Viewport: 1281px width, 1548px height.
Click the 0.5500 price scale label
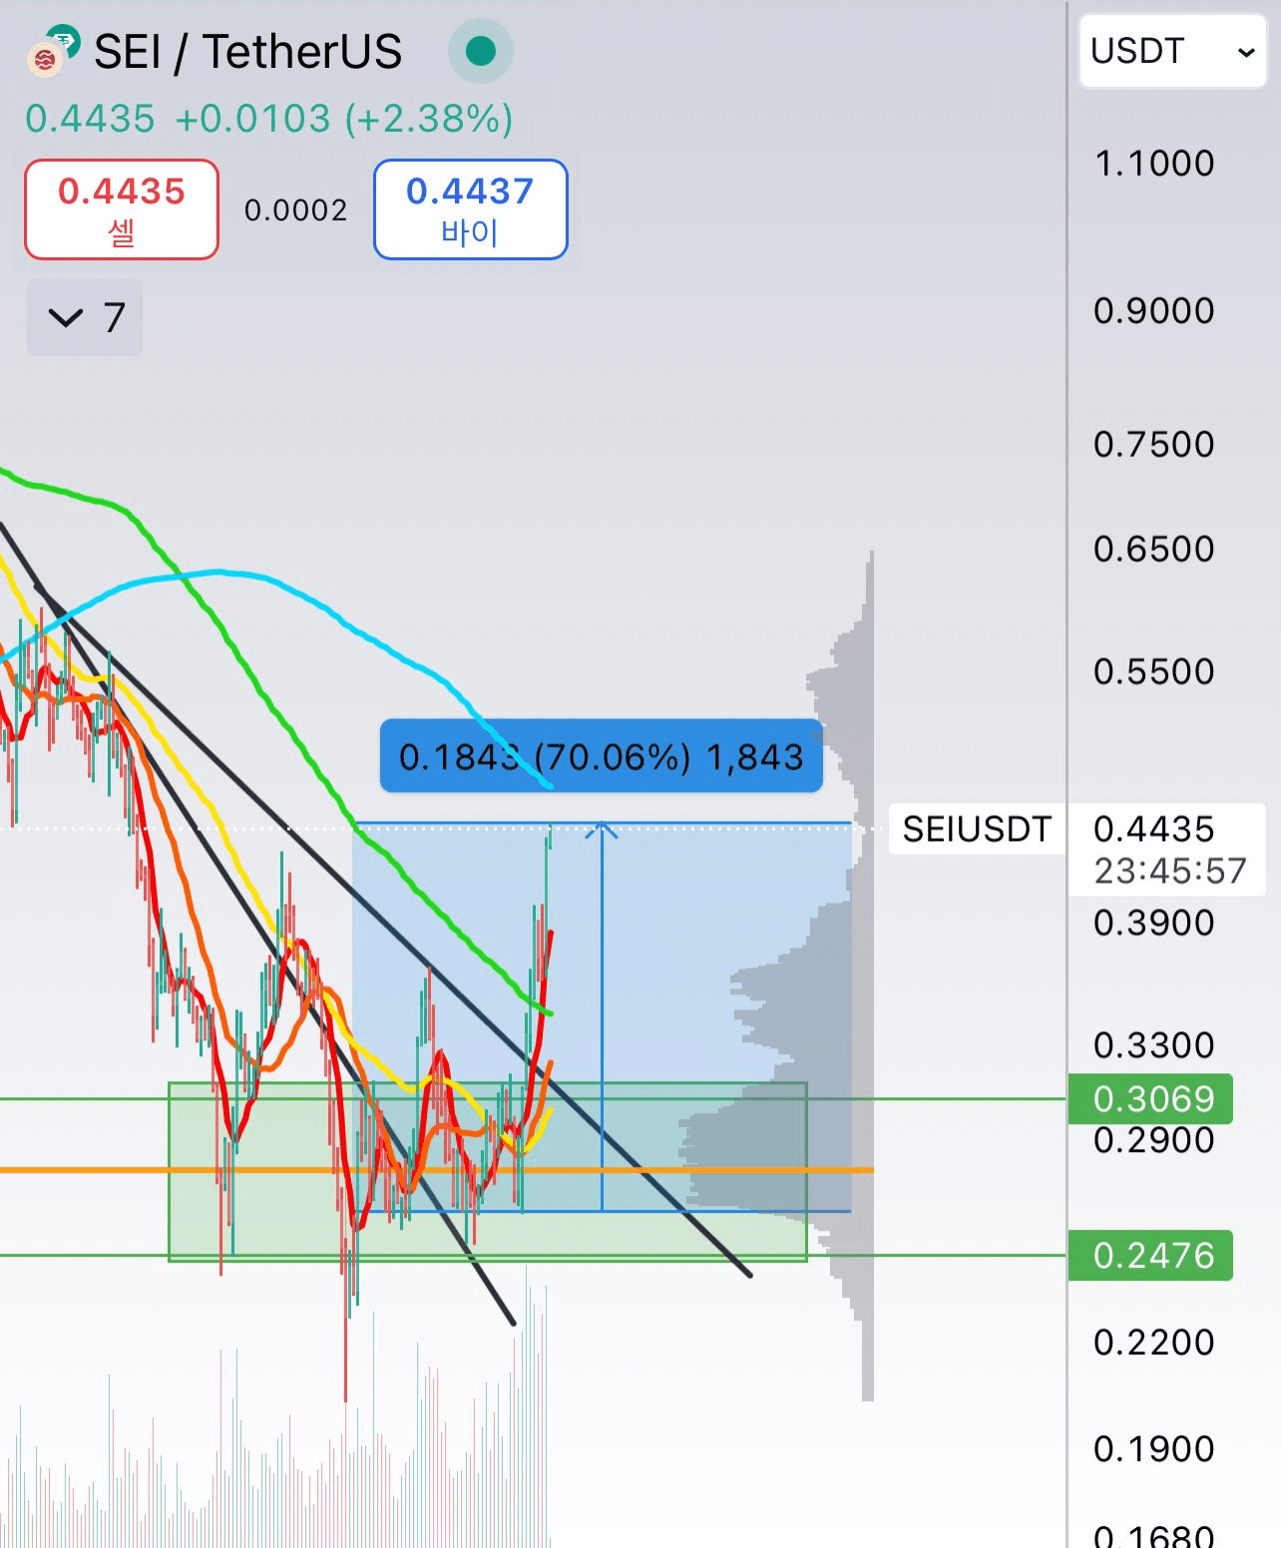(x=1154, y=672)
